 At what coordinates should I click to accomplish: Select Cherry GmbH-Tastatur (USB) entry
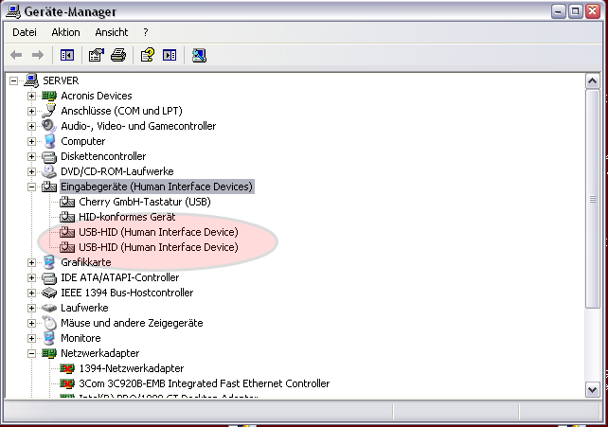coord(145,202)
